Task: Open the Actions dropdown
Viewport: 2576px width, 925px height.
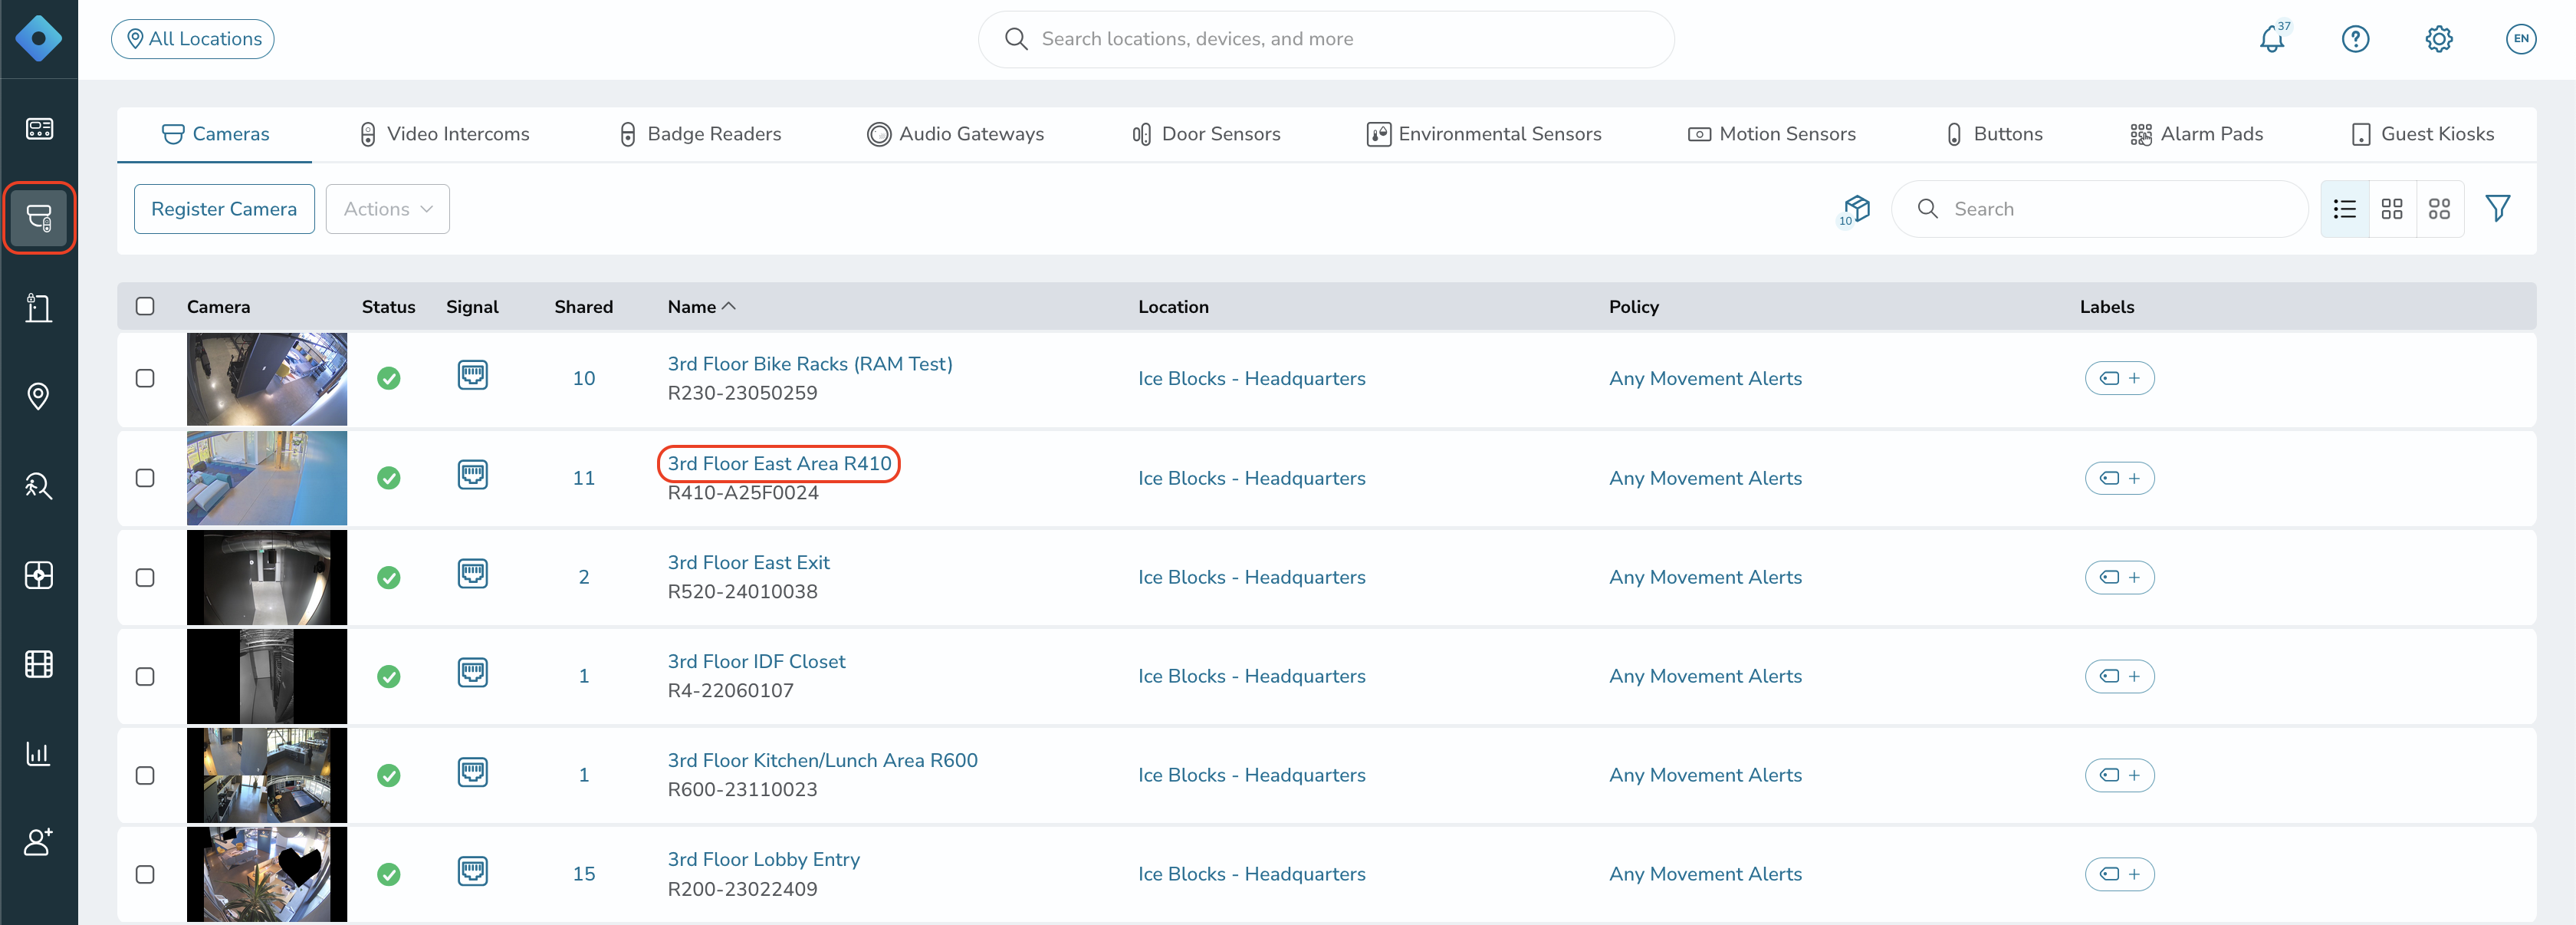Action: coord(387,209)
